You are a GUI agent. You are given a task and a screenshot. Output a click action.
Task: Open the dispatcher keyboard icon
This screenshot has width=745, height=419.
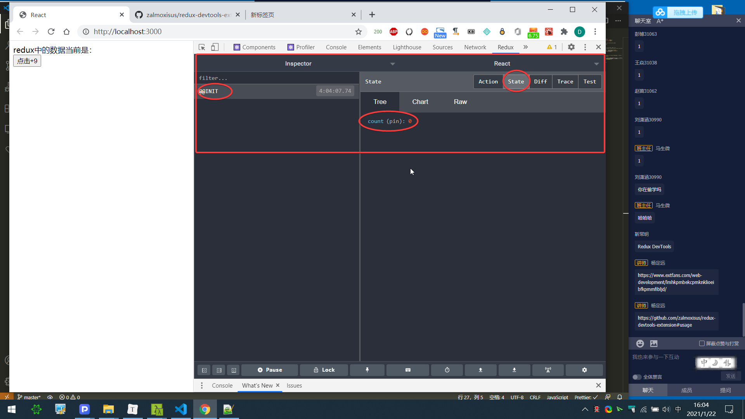[408, 370]
